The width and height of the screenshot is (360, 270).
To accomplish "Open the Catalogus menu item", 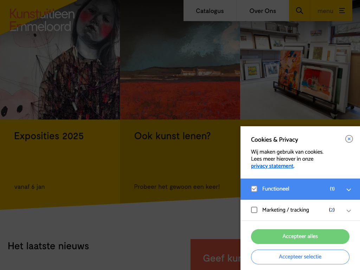I will pyautogui.click(x=210, y=11).
